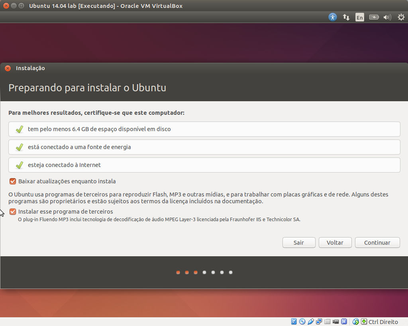Click the VirtualBox network adapters icon
Screen dimensions: 408x326
pos(319,322)
